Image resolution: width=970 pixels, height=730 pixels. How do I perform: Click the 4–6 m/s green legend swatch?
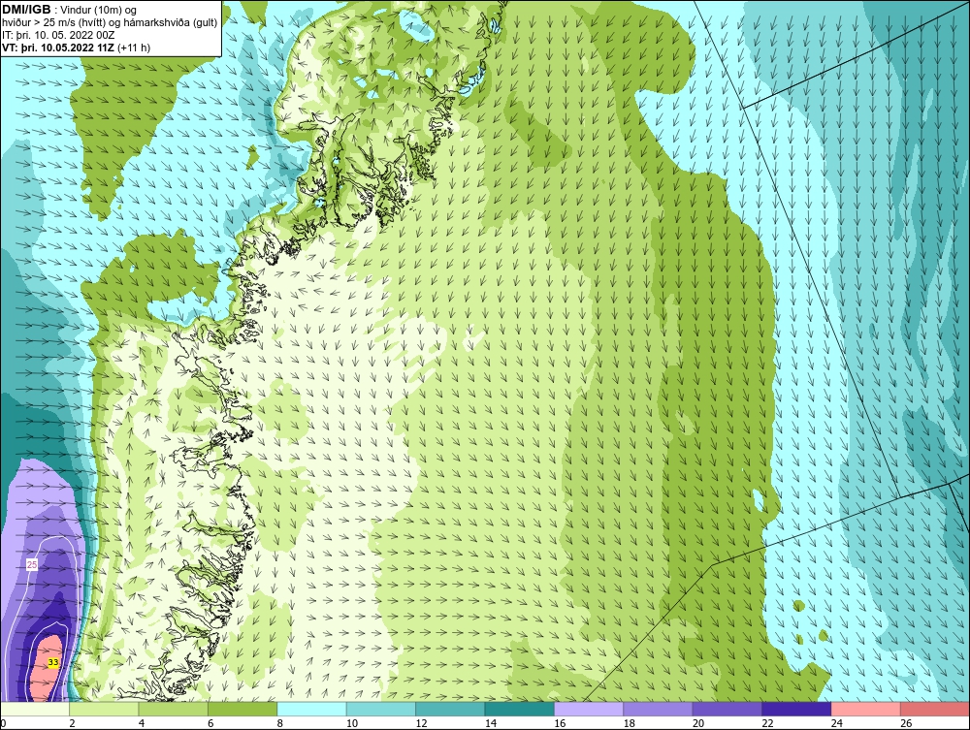click(x=174, y=709)
